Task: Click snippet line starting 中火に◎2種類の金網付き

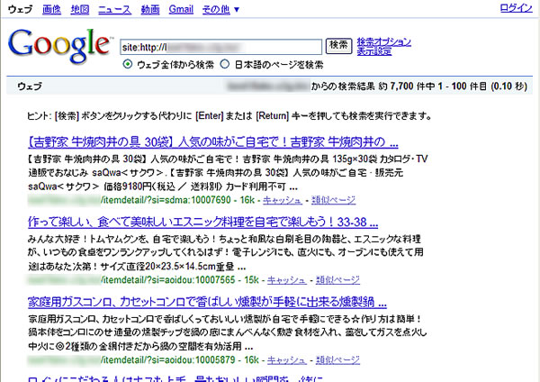Action: [140, 346]
